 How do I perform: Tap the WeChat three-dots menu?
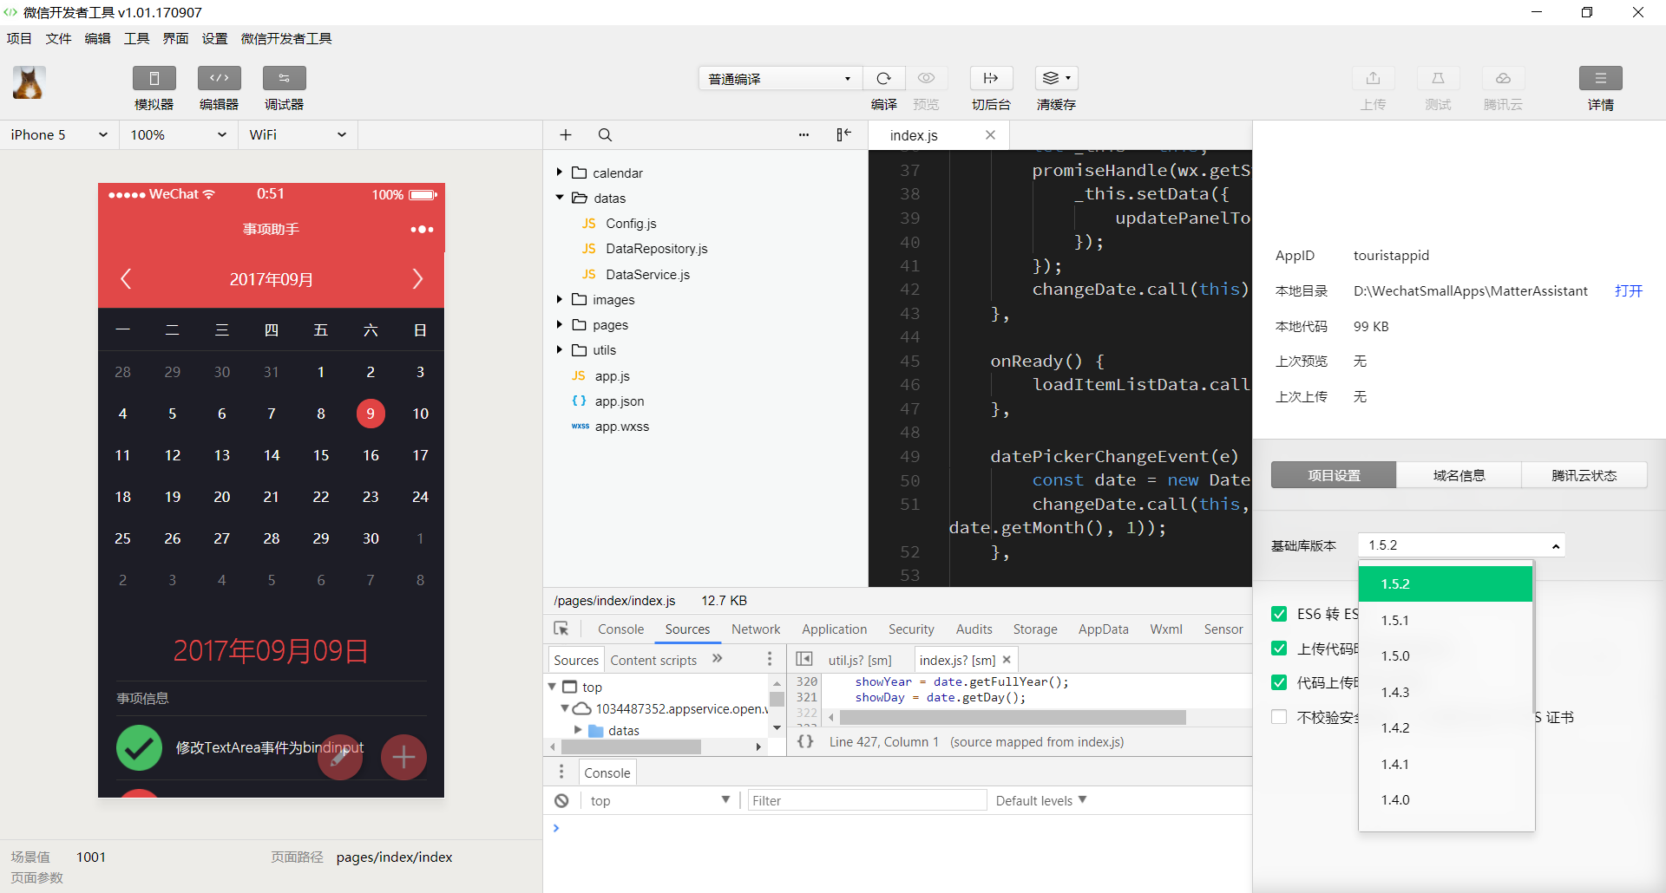coord(422,230)
